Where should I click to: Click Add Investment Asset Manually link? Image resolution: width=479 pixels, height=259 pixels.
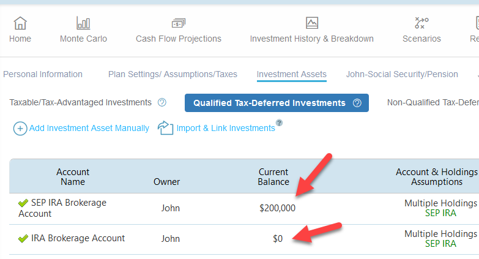(x=89, y=128)
